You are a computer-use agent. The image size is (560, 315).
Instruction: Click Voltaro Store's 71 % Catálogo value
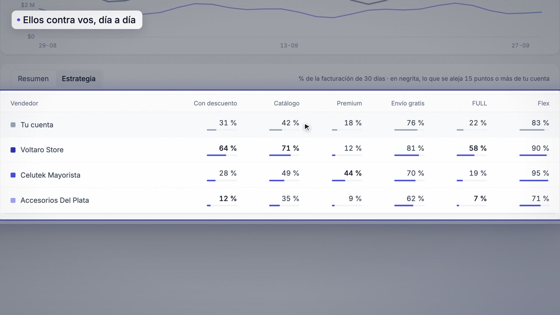pos(290,148)
